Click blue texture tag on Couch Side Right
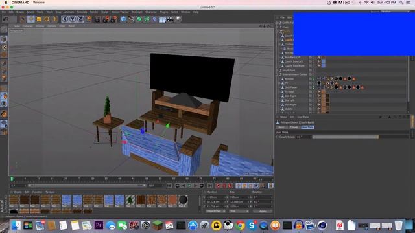415x233 pixels. 324,66
